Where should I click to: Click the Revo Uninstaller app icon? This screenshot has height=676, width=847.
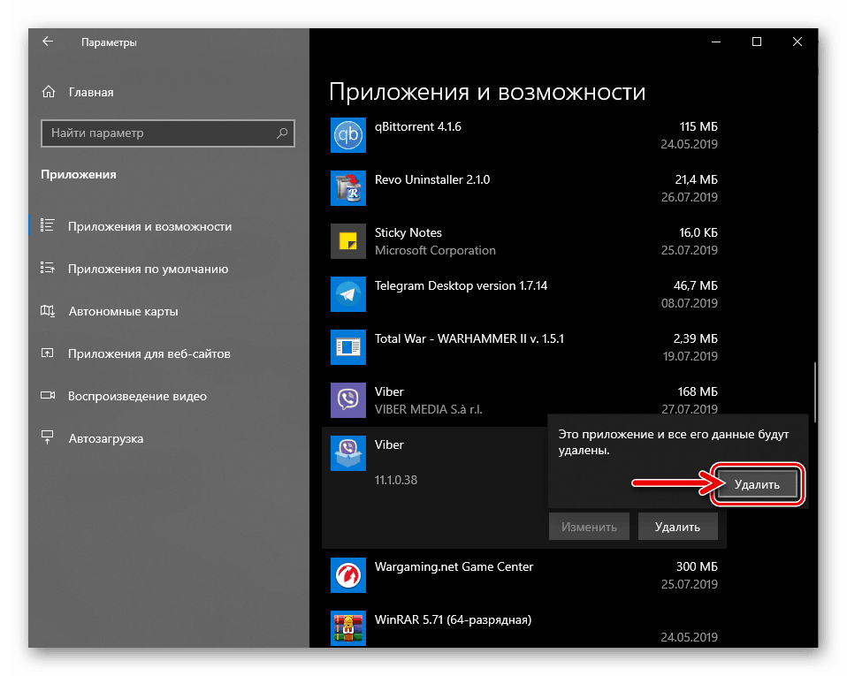(347, 188)
